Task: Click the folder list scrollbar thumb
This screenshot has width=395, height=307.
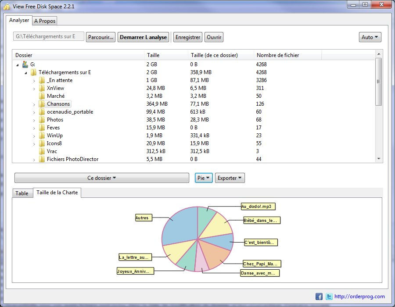Action: tap(378, 82)
